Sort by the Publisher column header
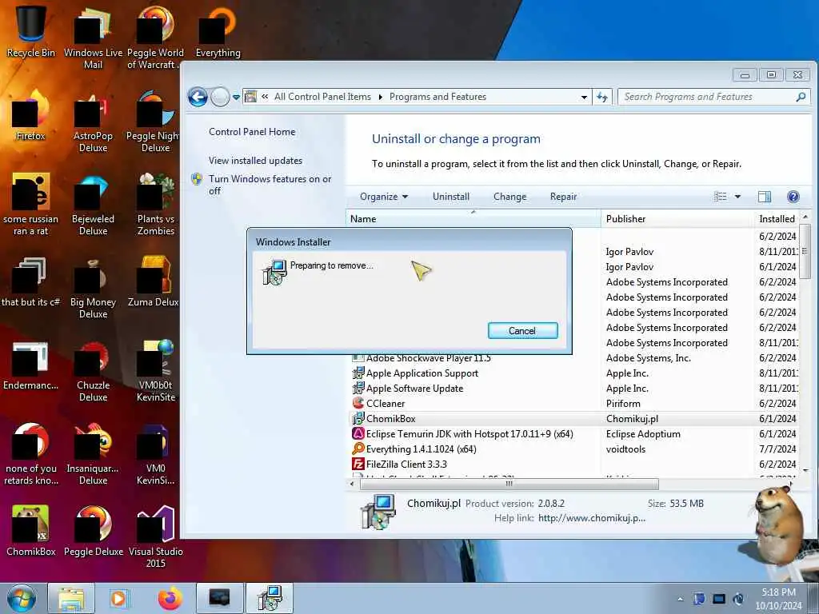819x614 pixels. [677, 219]
